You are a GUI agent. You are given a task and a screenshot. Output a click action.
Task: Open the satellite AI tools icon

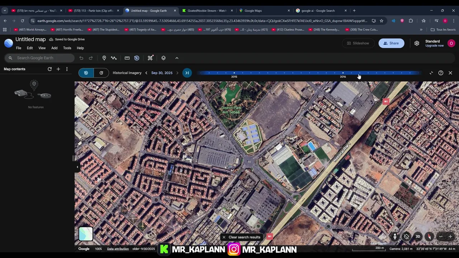click(x=151, y=58)
